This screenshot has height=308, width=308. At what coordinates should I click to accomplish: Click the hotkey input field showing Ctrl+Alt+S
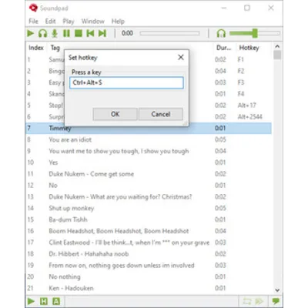tap(126, 82)
